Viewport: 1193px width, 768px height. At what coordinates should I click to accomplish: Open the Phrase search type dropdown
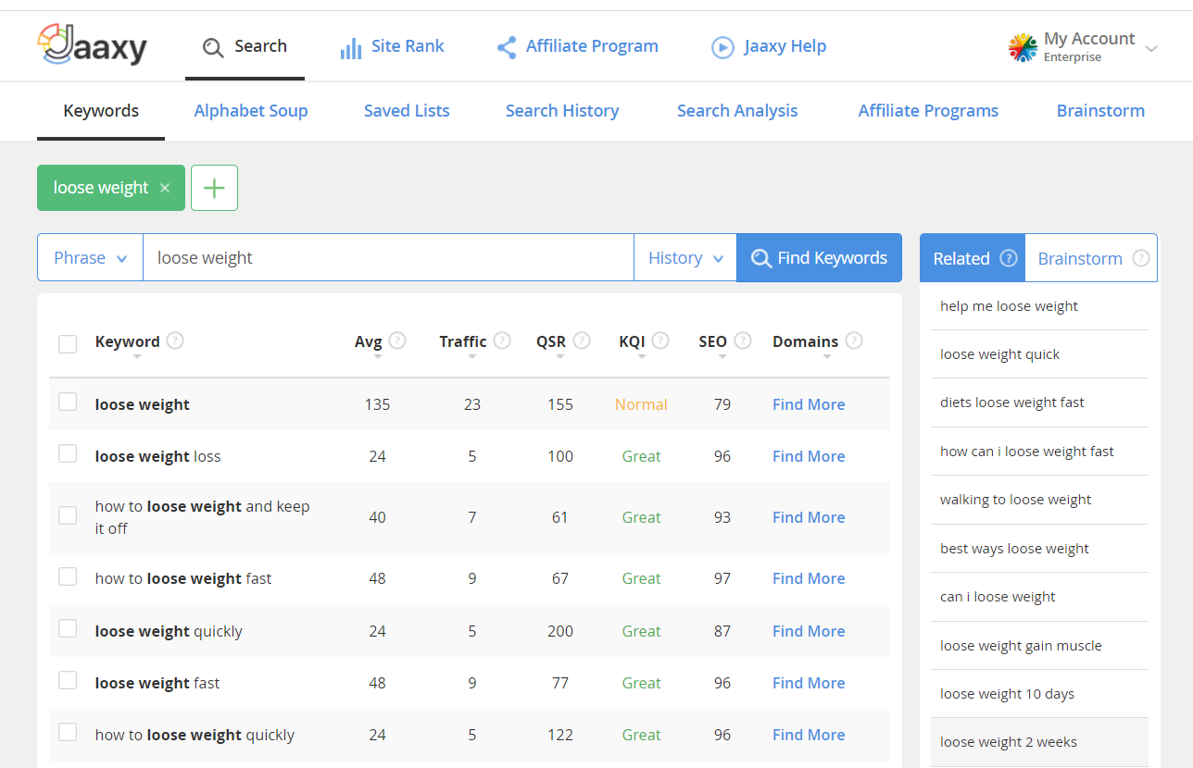click(90, 258)
